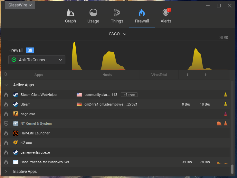Image resolution: width=237 pixels, height=178 pixels.
Task: Collapse the Active Apps section
Action: click(x=6, y=85)
